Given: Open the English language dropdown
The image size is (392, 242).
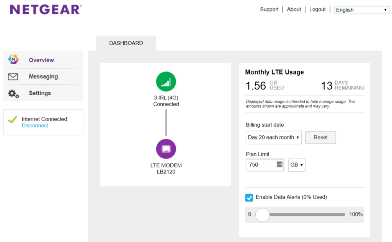Looking at the screenshot, I should tap(361, 10).
